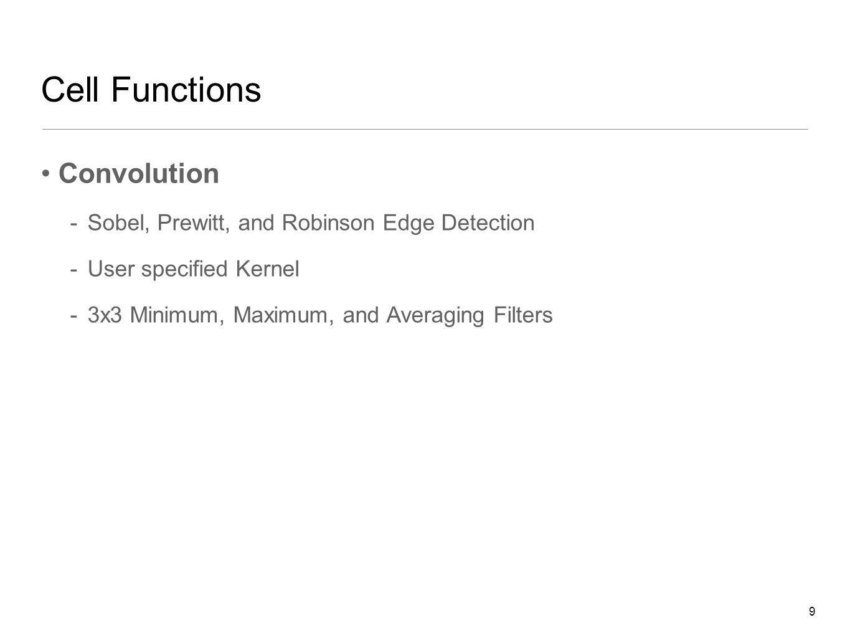Click the horizontal divider line under title
Screen dimensions: 850x638
click(425, 129)
